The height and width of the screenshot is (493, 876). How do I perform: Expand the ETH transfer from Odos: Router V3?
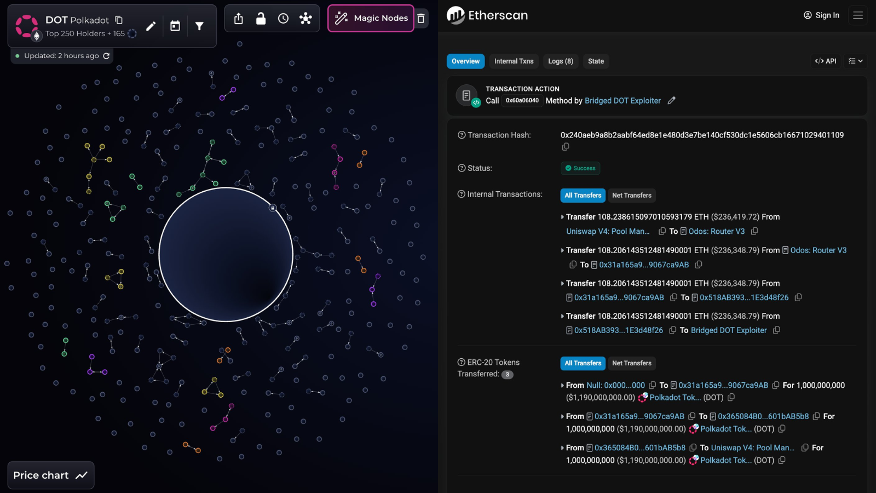tap(562, 250)
